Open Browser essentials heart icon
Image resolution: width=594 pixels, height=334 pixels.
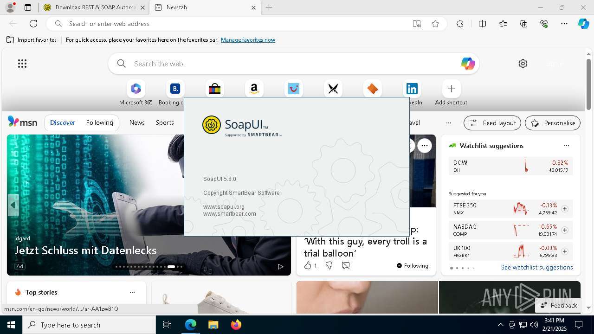coord(544,24)
